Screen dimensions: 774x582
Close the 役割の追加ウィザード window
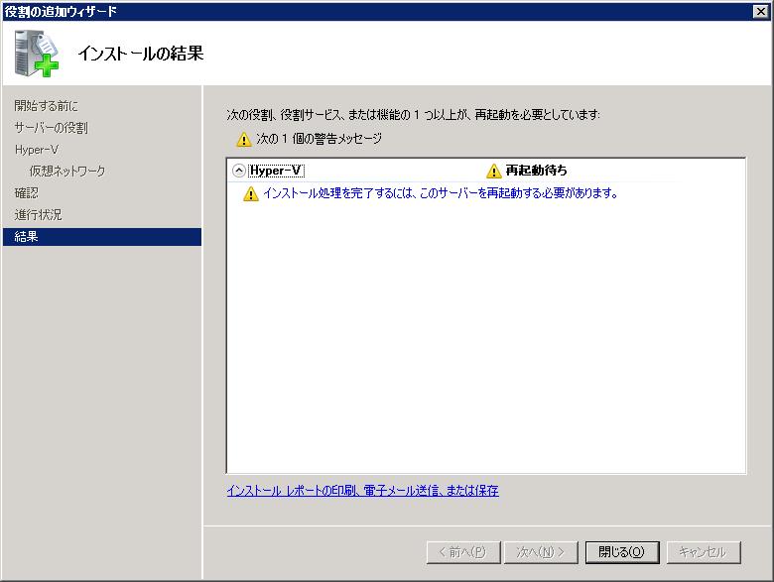[761, 11]
